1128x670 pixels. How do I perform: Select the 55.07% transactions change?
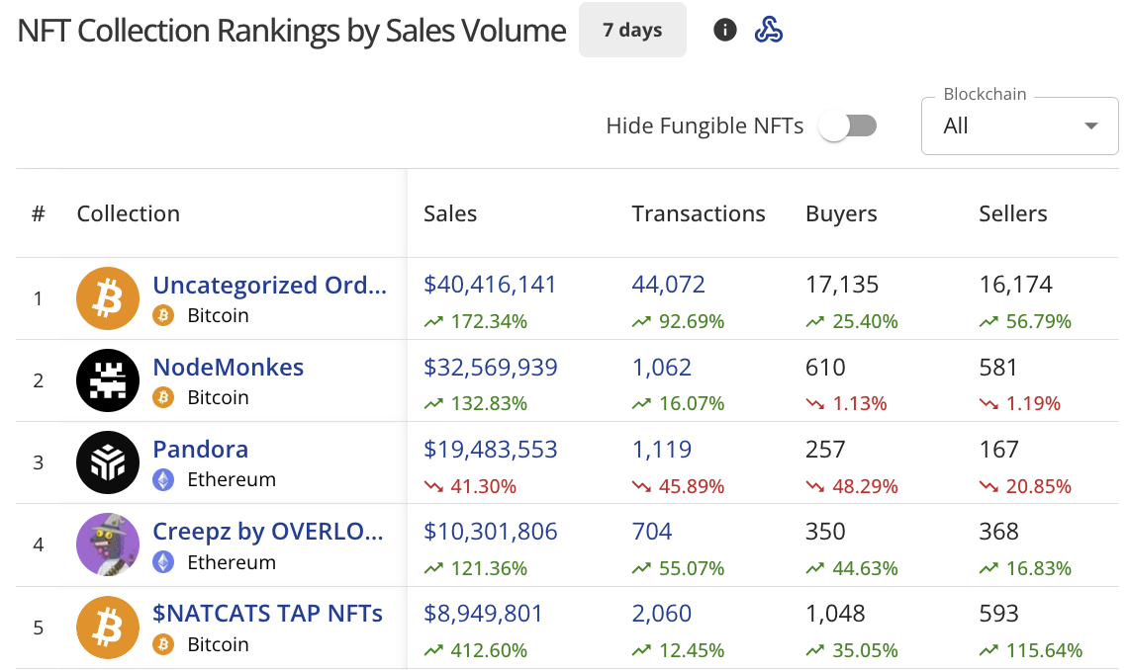click(692, 569)
